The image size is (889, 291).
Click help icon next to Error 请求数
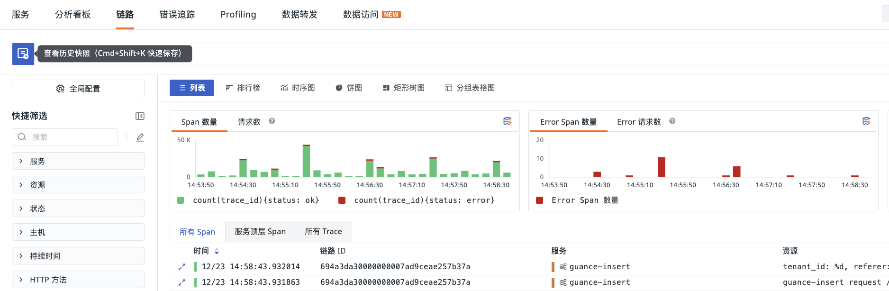click(672, 121)
